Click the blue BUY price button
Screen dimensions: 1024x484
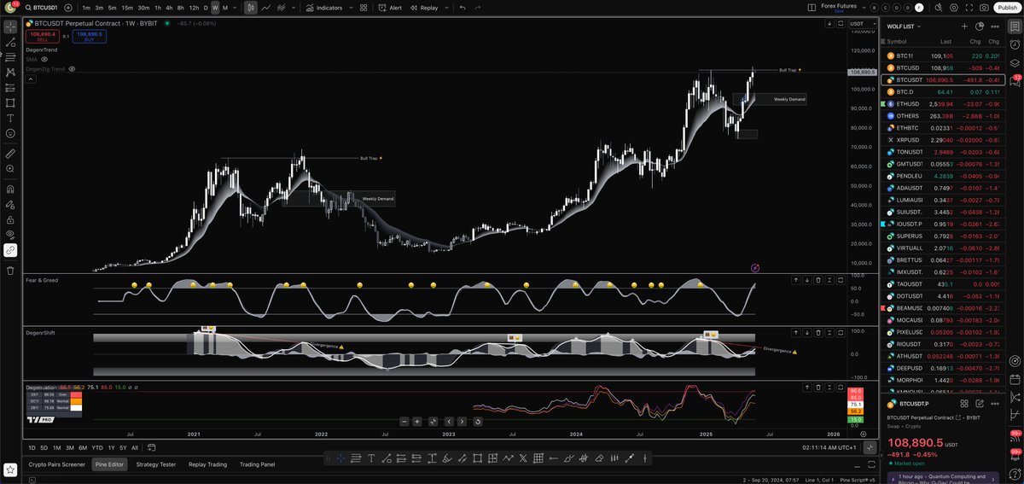[89, 37]
